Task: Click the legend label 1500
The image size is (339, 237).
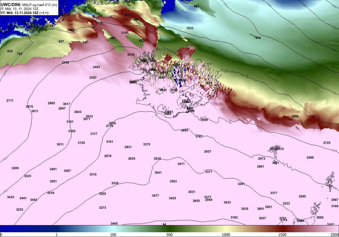Action: pos(282,235)
